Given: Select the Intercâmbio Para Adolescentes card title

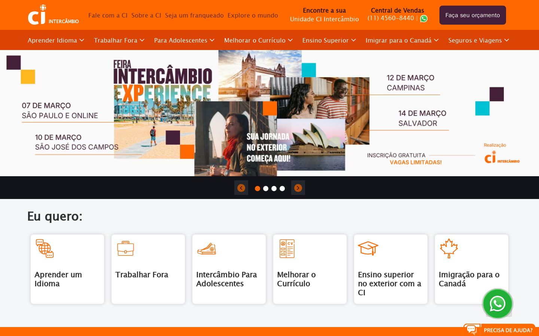Looking at the screenshot, I should tap(226, 279).
